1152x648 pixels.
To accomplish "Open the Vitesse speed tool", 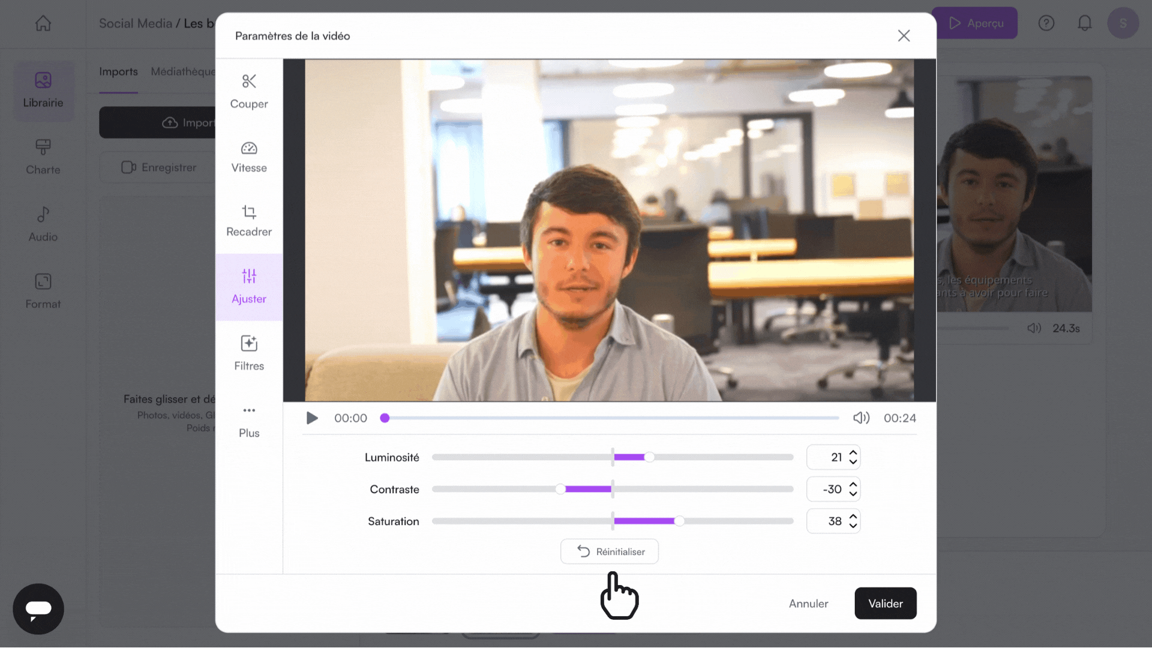I will [x=249, y=157].
